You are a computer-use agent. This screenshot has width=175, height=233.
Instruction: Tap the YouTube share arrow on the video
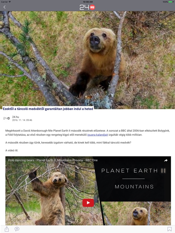pos(166,160)
